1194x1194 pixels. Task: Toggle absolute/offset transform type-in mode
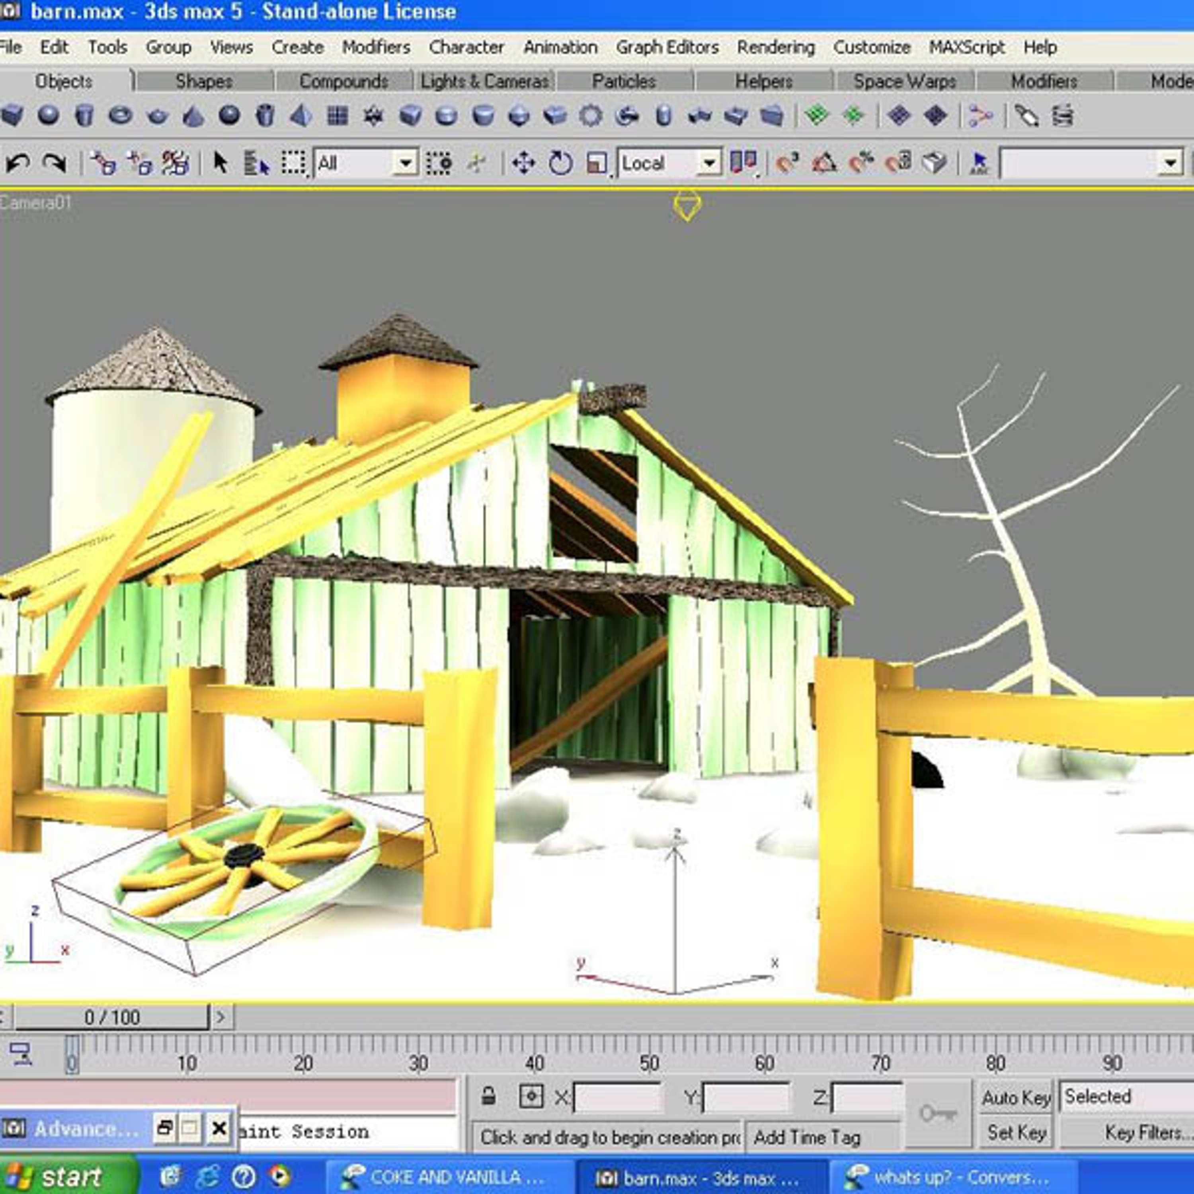531,1096
